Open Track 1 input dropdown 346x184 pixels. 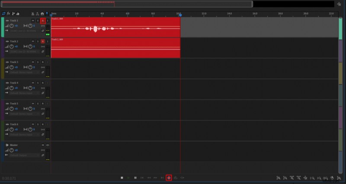coord(24,31)
